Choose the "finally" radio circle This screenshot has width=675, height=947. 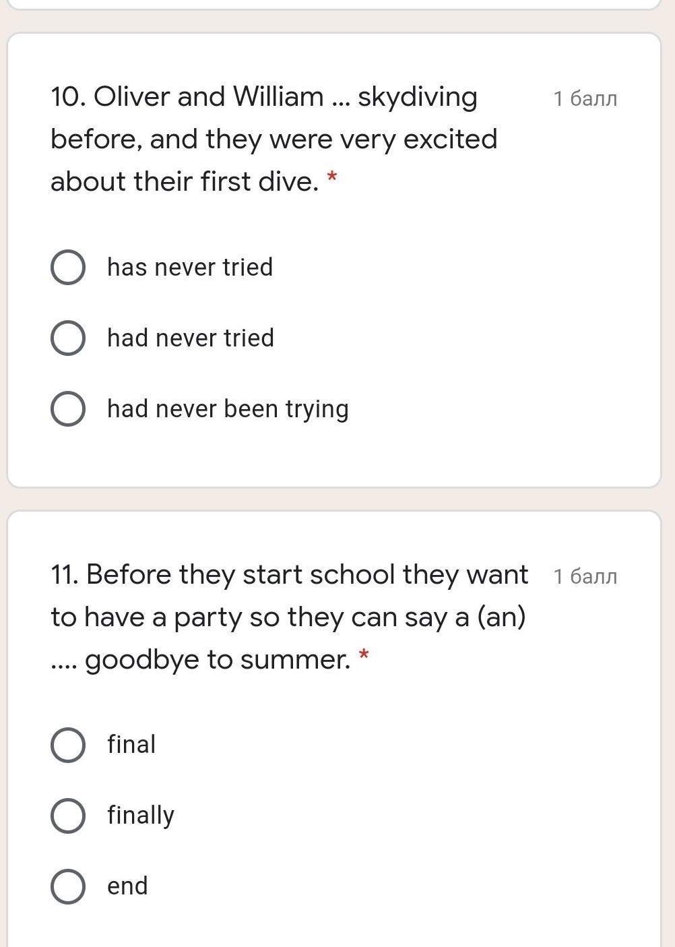(x=68, y=816)
